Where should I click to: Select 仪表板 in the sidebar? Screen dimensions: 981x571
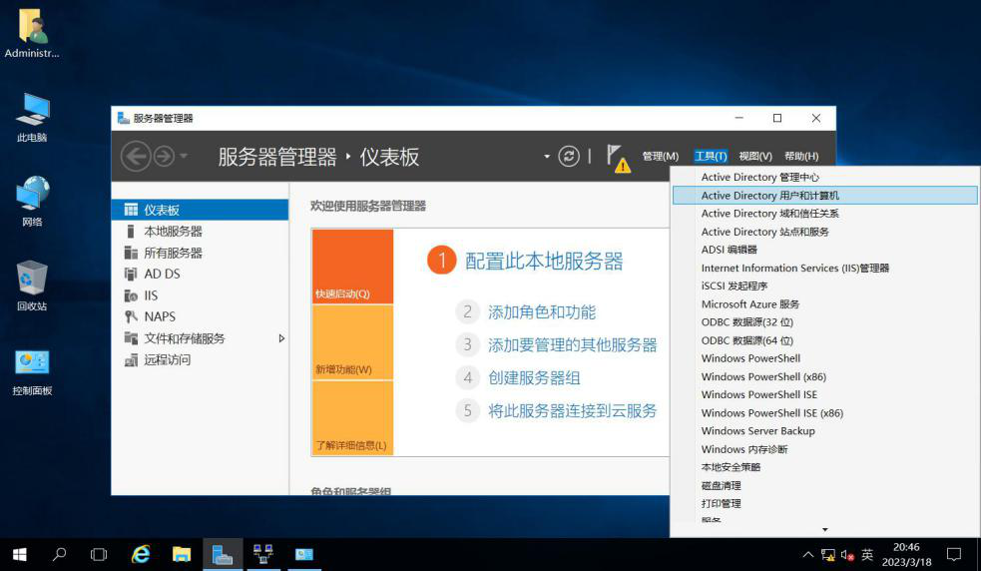click(200, 210)
